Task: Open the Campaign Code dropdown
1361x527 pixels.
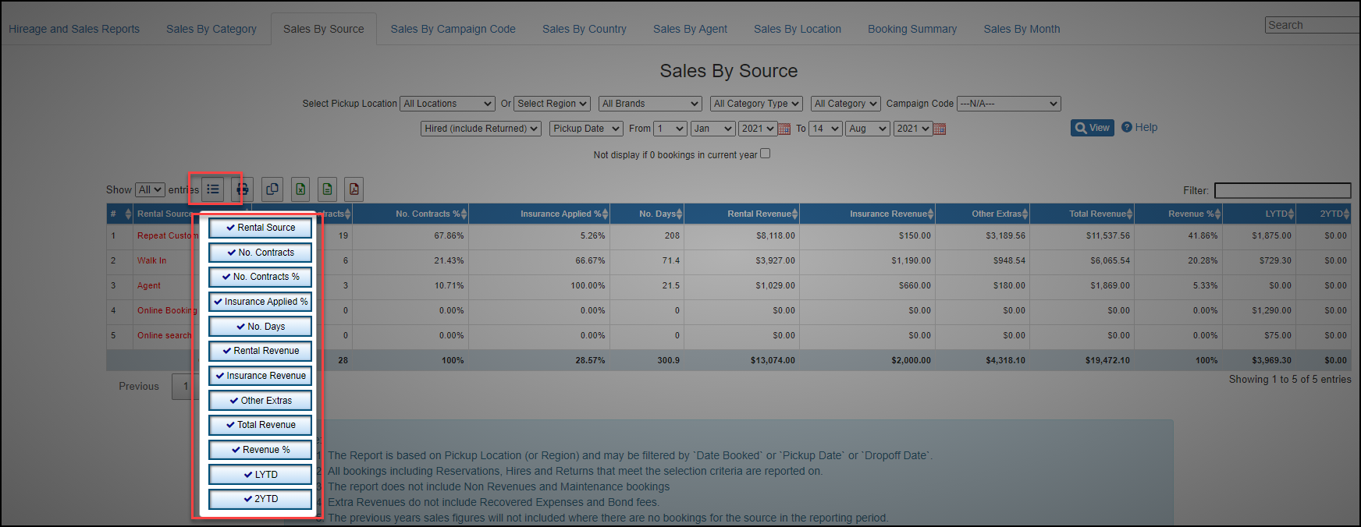Action: (x=1008, y=104)
